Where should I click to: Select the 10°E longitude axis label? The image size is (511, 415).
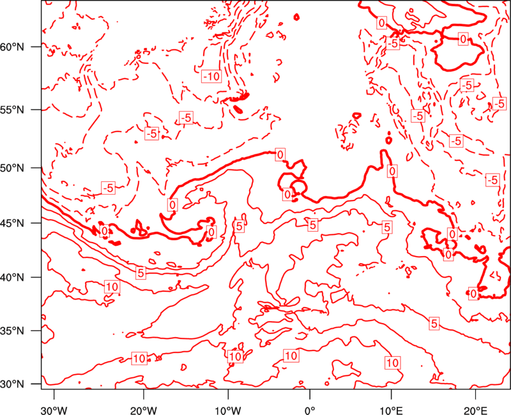point(391,411)
